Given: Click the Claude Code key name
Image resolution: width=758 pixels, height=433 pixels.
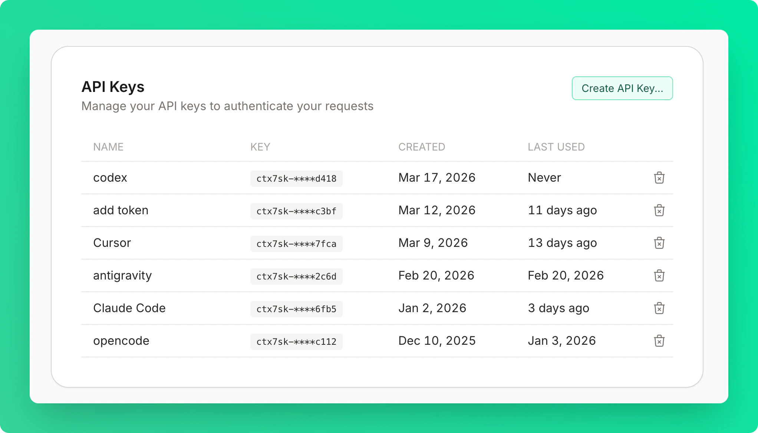Looking at the screenshot, I should point(129,308).
